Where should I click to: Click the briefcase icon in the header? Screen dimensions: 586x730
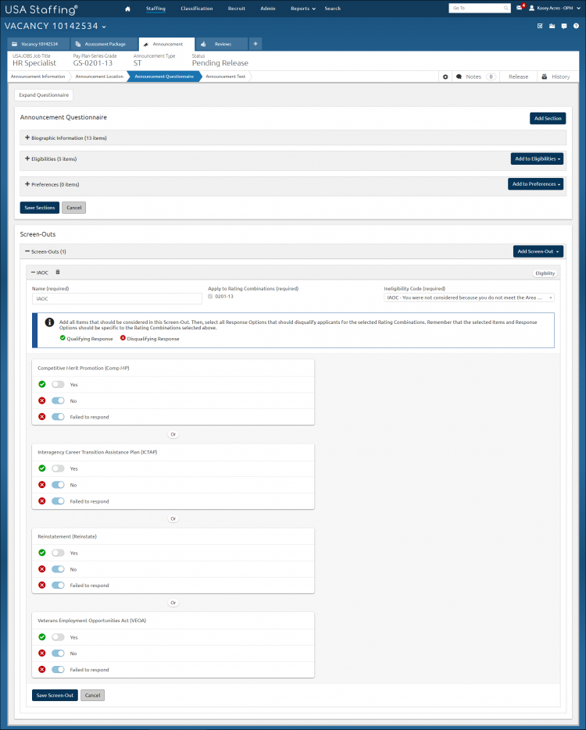(x=552, y=26)
